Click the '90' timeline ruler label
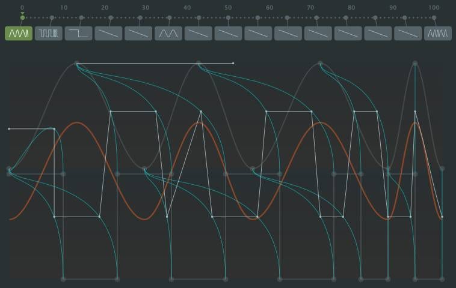This screenshot has width=456, height=288. pos(393,8)
